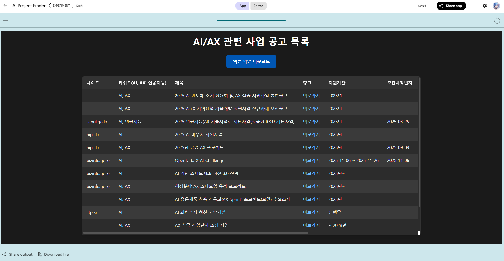The image size is (504, 261).
Task: Click the Share output icon
Action: (x=4, y=254)
